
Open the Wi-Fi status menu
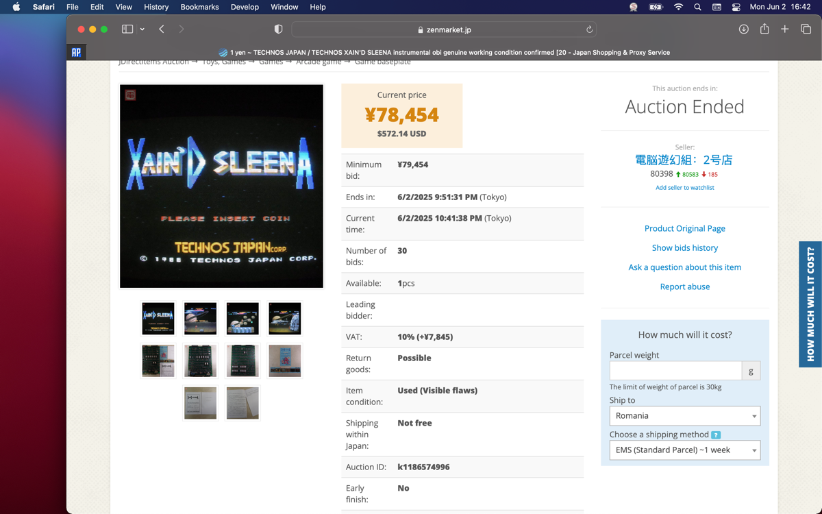tap(678, 7)
